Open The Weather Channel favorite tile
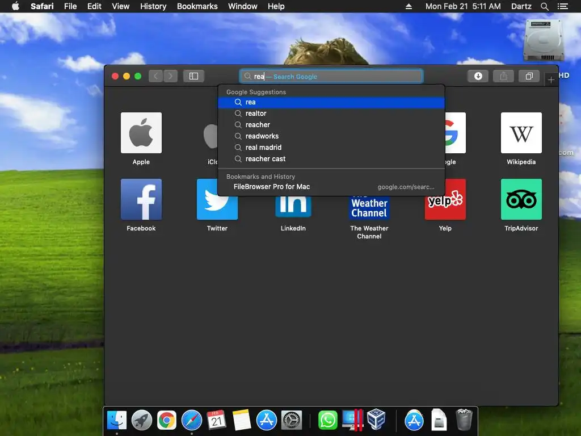The height and width of the screenshot is (436, 581). (x=369, y=208)
